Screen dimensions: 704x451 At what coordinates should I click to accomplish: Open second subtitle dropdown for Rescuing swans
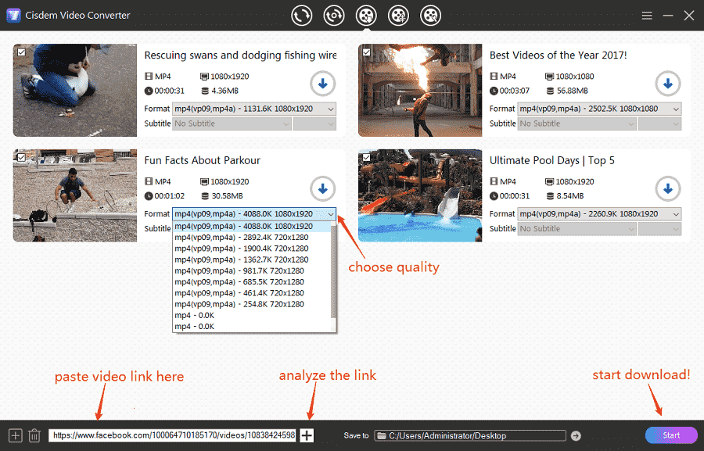pos(314,123)
